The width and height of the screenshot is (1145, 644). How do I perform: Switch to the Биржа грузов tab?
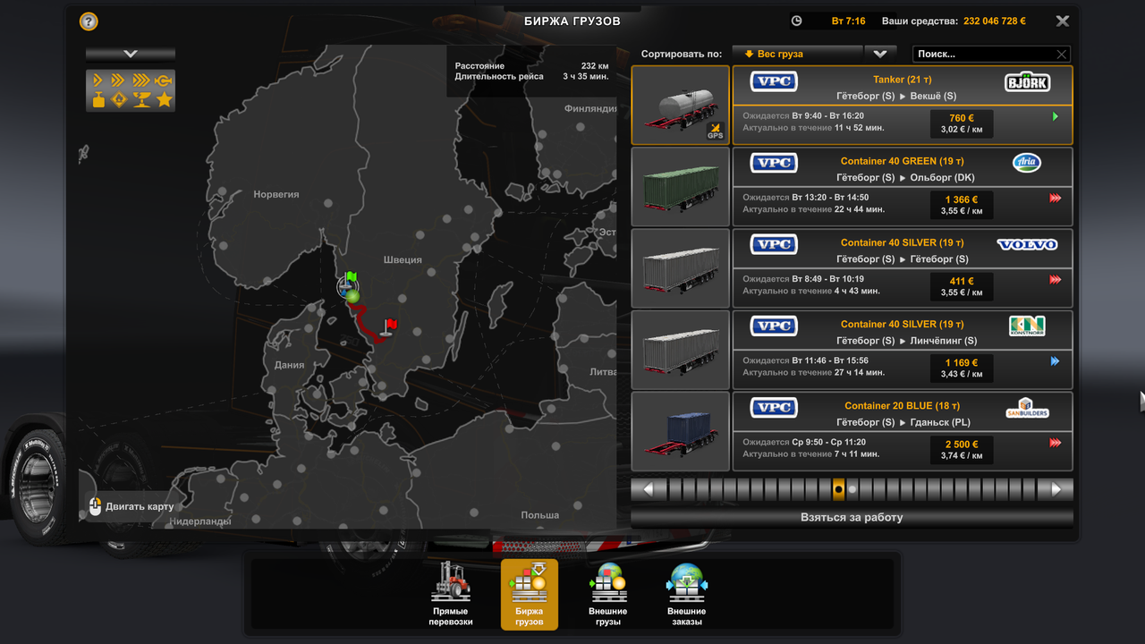coord(530,593)
